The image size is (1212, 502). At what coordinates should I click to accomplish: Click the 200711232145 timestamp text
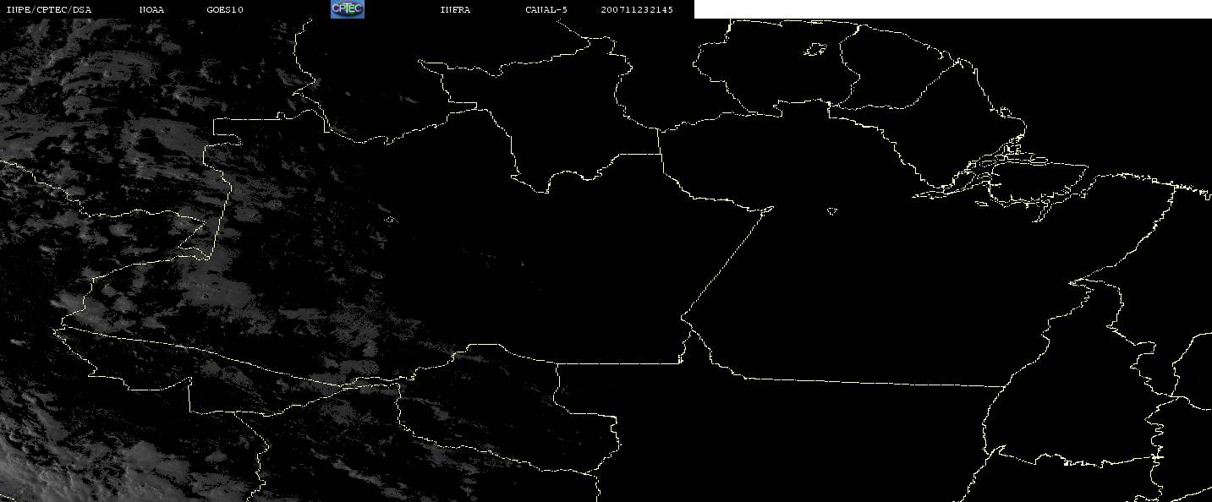pyautogui.click(x=637, y=9)
